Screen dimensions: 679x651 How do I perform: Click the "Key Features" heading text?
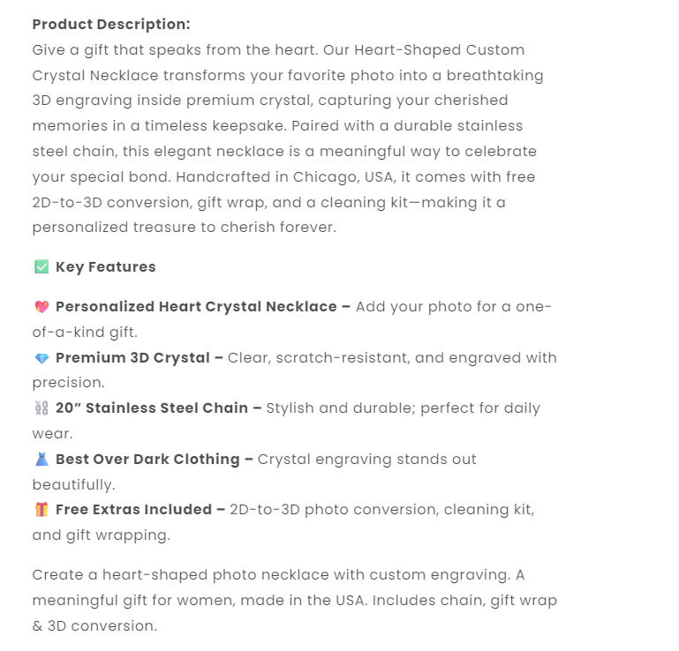coord(106,267)
